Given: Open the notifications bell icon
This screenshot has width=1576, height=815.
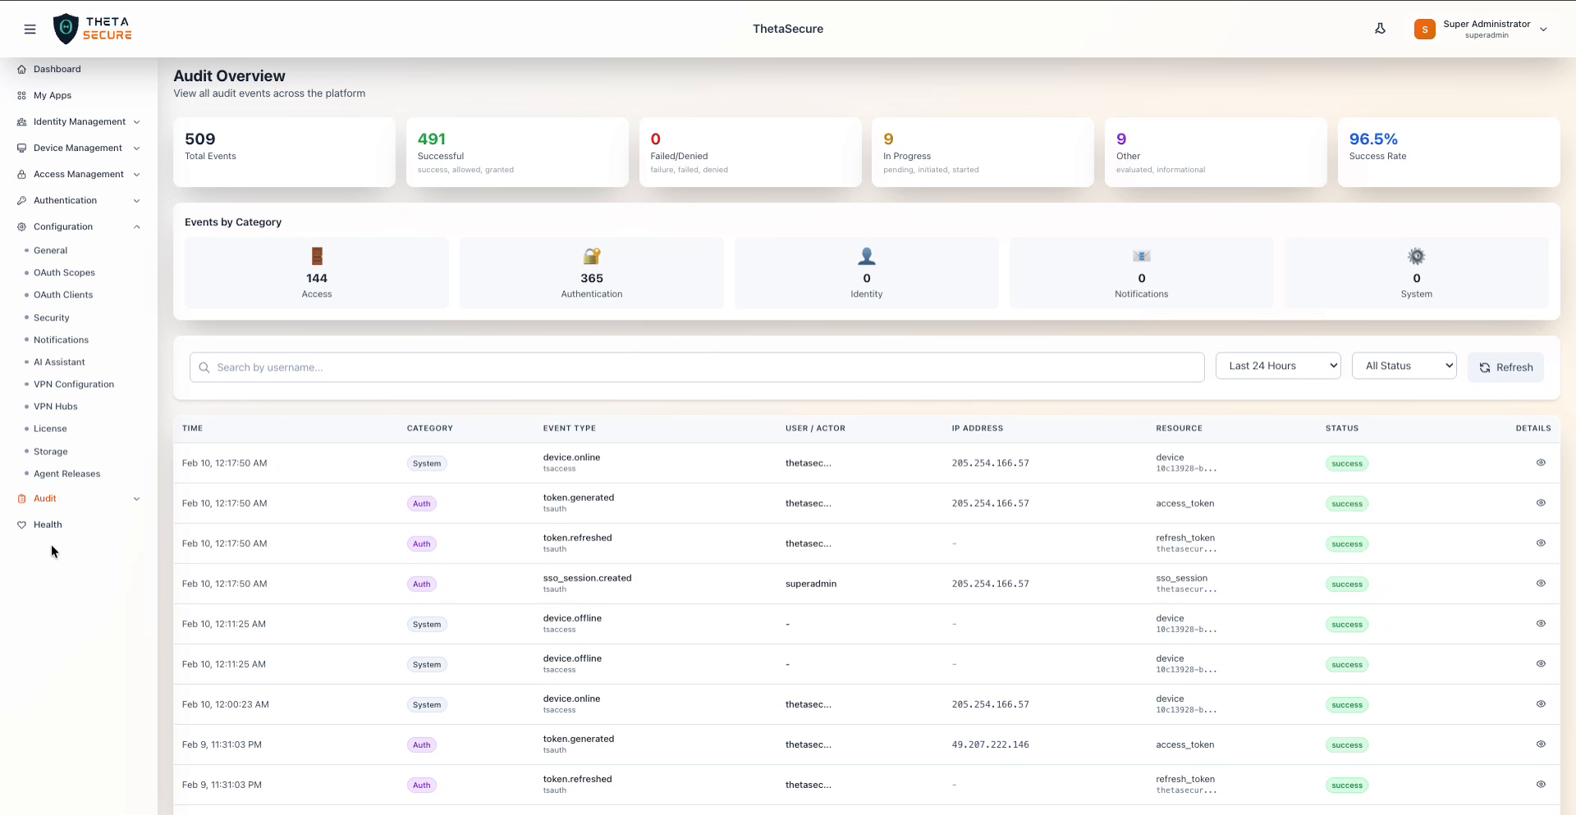Looking at the screenshot, I should coord(1380,28).
